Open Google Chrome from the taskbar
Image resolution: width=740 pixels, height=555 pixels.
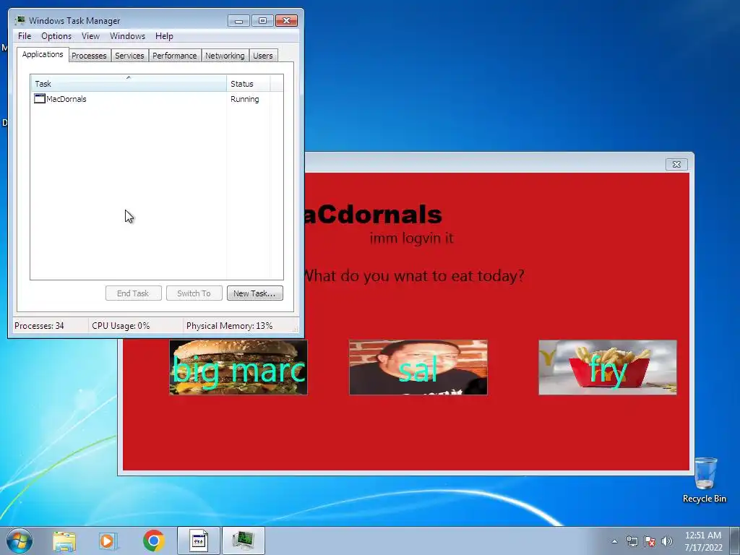[x=153, y=541]
